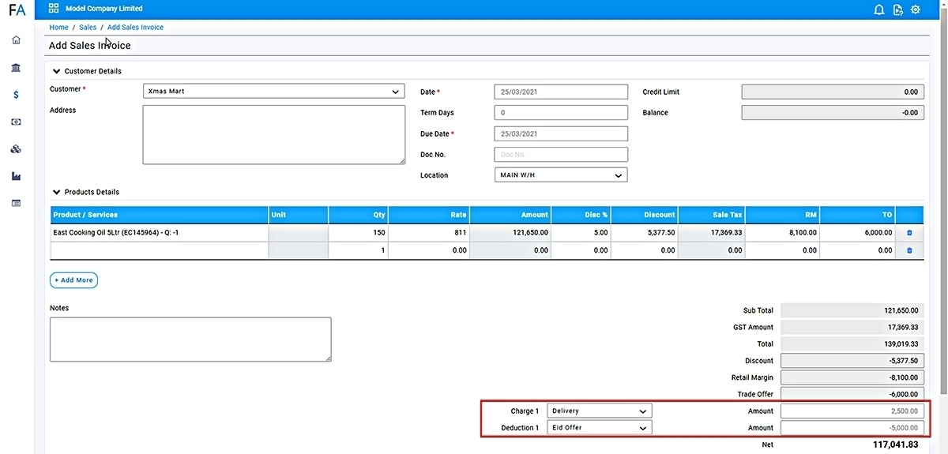
Task: Click Add Sales Invoice breadcrumb link
Action: [x=135, y=28]
